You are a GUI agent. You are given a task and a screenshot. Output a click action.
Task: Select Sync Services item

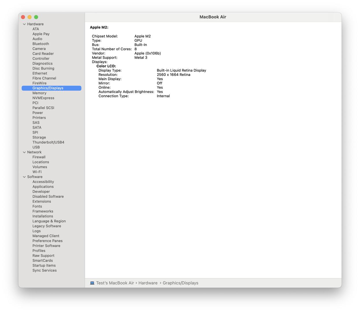click(x=44, y=270)
